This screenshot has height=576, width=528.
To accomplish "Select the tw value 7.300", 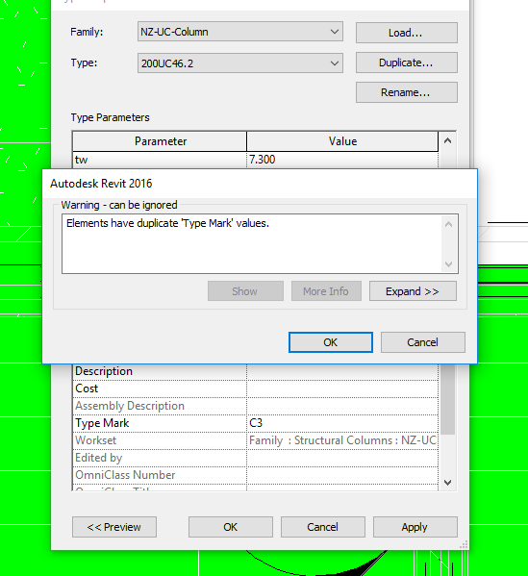I will pos(342,160).
